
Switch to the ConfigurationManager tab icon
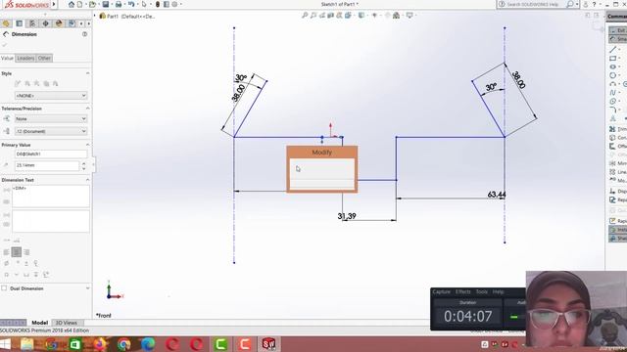(x=32, y=23)
